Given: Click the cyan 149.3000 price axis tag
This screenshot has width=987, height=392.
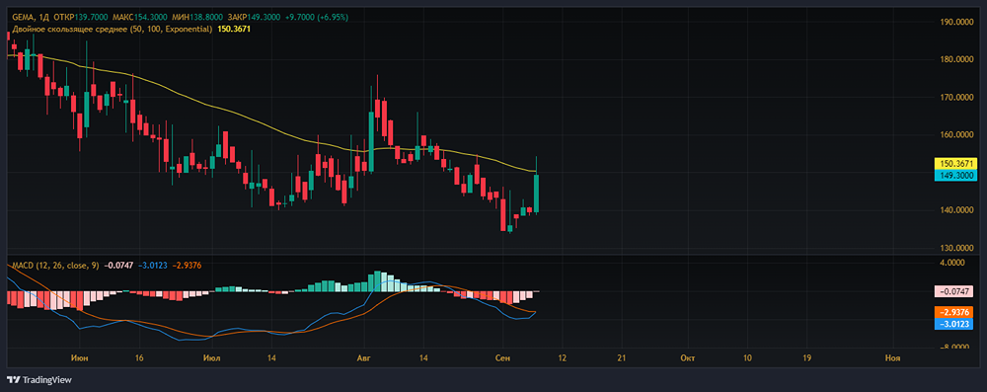Looking at the screenshot, I should pyautogui.click(x=954, y=175).
